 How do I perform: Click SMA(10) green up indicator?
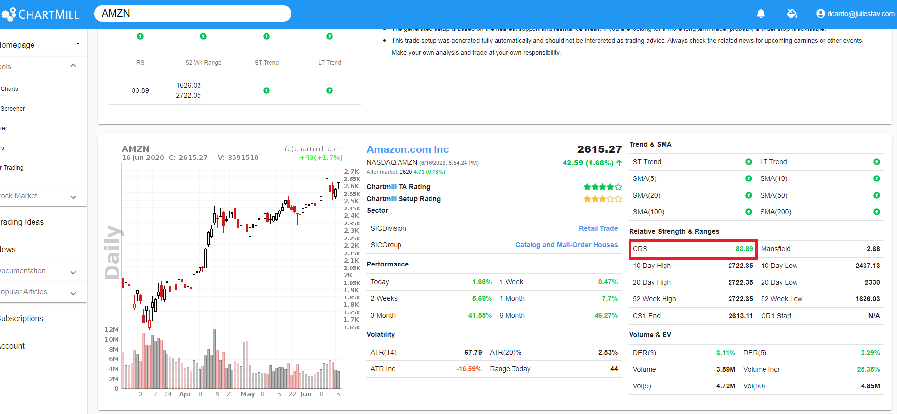[877, 178]
